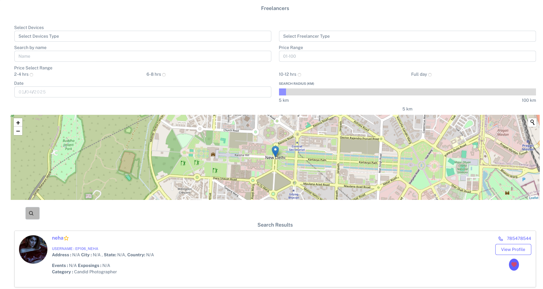Open the Select Devices Type dropdown
Image resolution: width=543 pixels, height=289 pixels.
[x=143, y=36]
